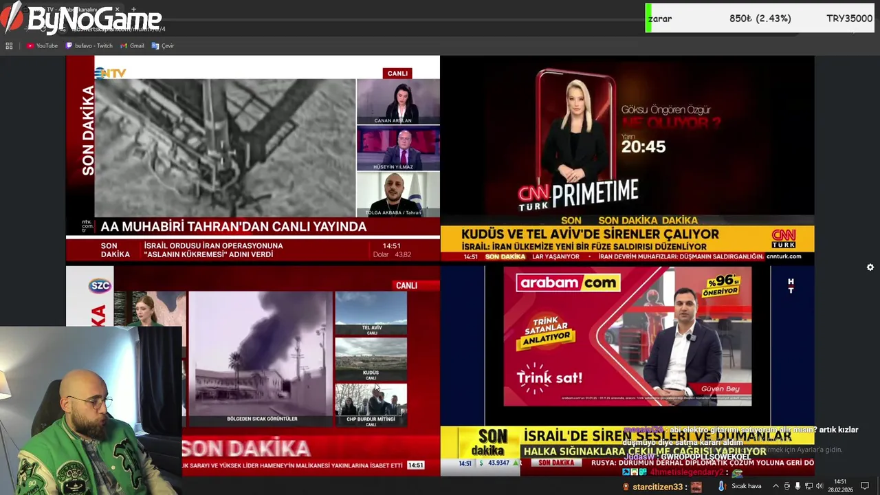Open the Çevir translate bookmark

[163, 45]
